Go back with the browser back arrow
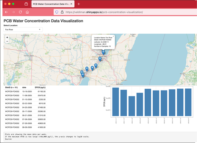Viewport: 197px width, 143px height. click(6, 12)
